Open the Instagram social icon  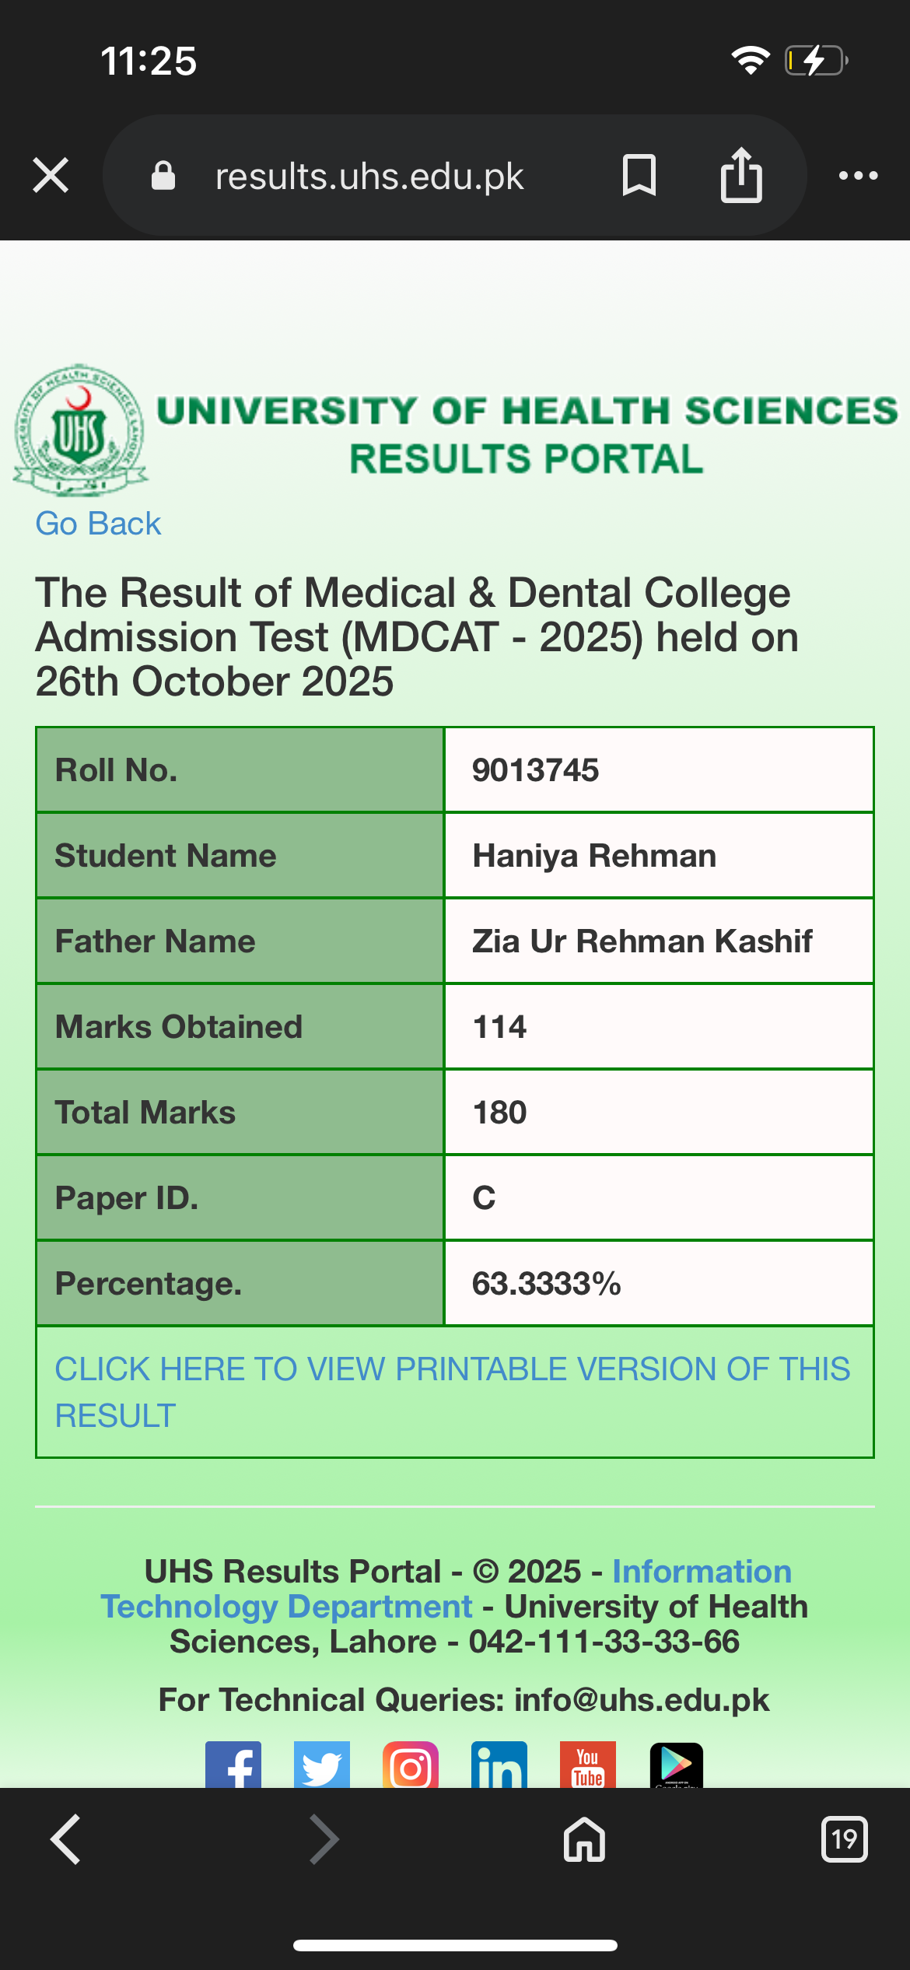411,1766
